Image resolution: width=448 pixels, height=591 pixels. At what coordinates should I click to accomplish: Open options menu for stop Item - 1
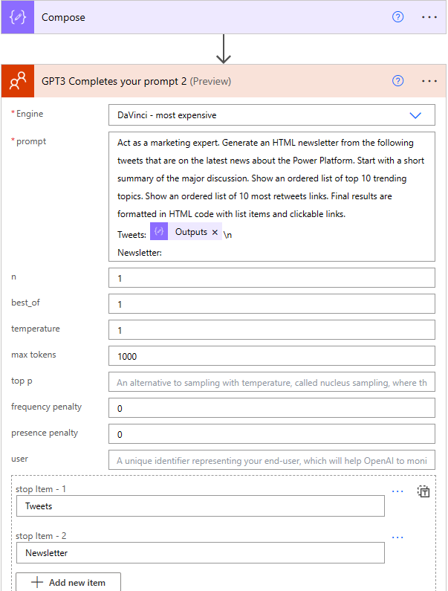397,491
